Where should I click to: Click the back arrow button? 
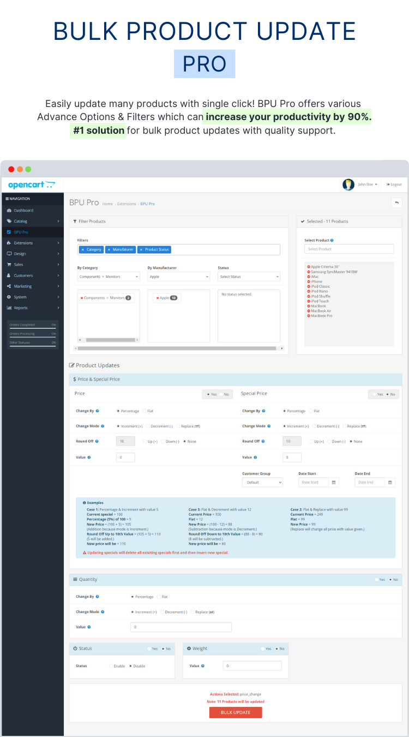396,203
